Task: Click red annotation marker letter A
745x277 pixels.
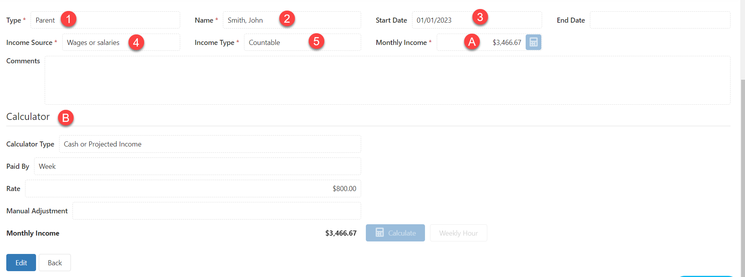Action: coord(472,41)
